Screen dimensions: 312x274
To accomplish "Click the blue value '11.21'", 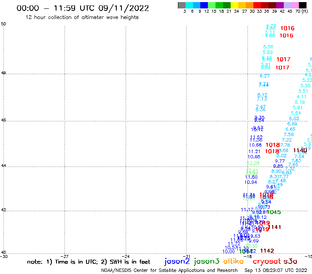I will (254, 152).
